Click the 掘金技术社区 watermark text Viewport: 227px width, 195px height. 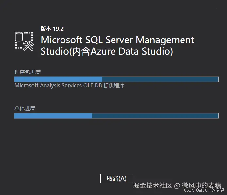(x=152, y=186)
